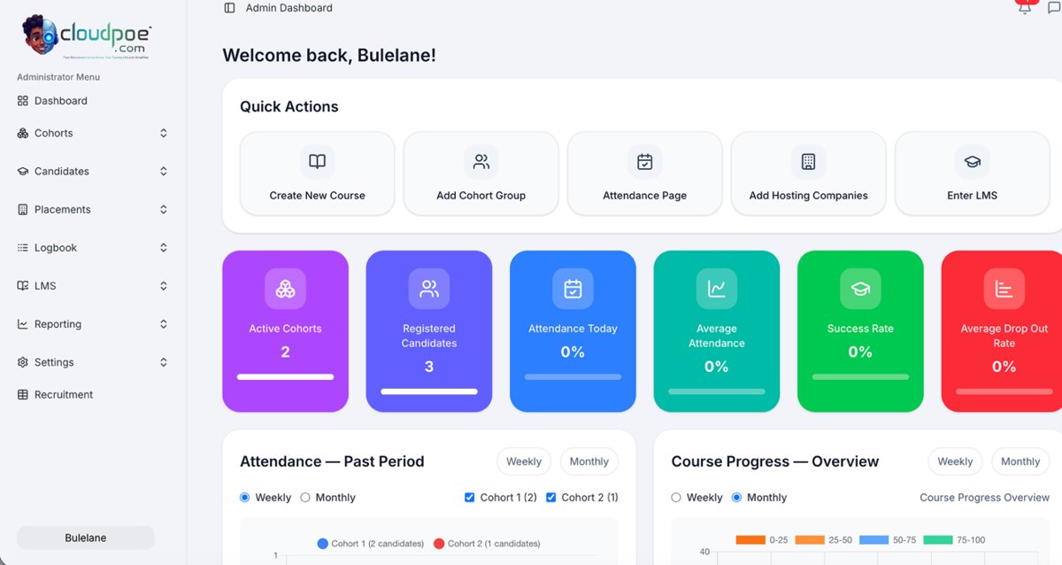Click the LMS book icon in sidebar
The image size is (1062, 565).
tap(23, 286)
